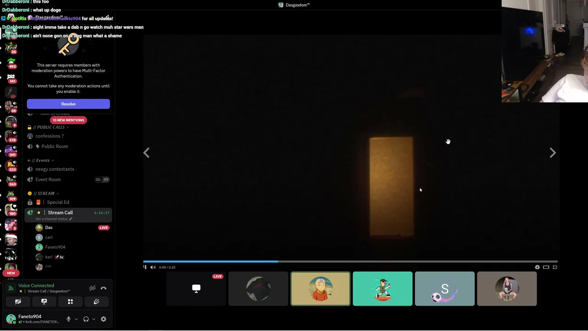The width and height of the screenshot is (588, 331).
Task: Select the dark avatar participant tile
Action: [x=258, y=289]
